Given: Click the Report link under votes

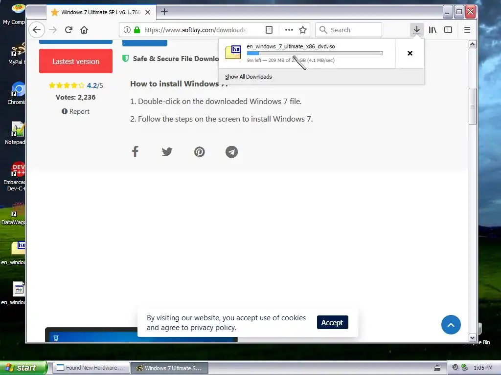Looking at the screenshot, I should (75, 111).
